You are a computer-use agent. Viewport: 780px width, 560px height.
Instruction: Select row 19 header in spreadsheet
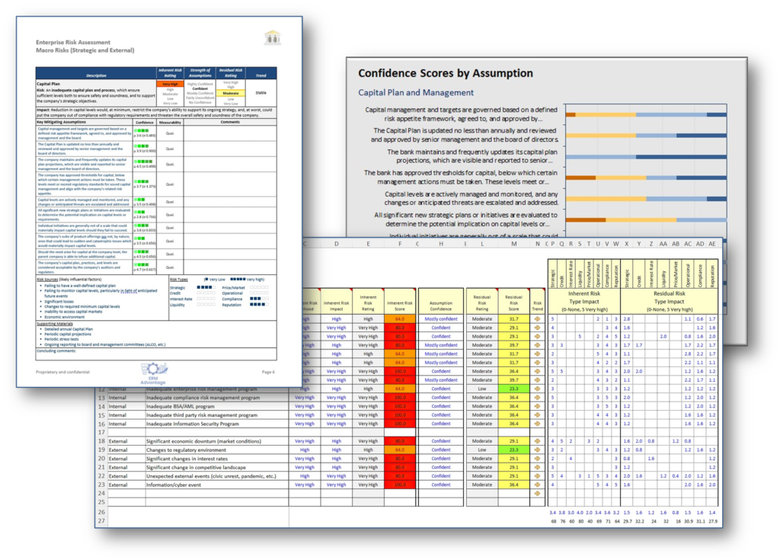(101, 450)
